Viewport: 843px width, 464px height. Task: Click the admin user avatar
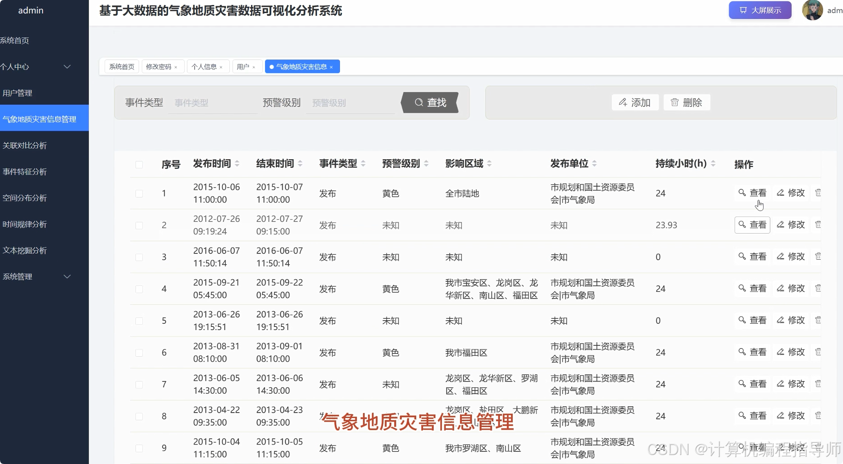pyautogui.click(x=812, y=10)
